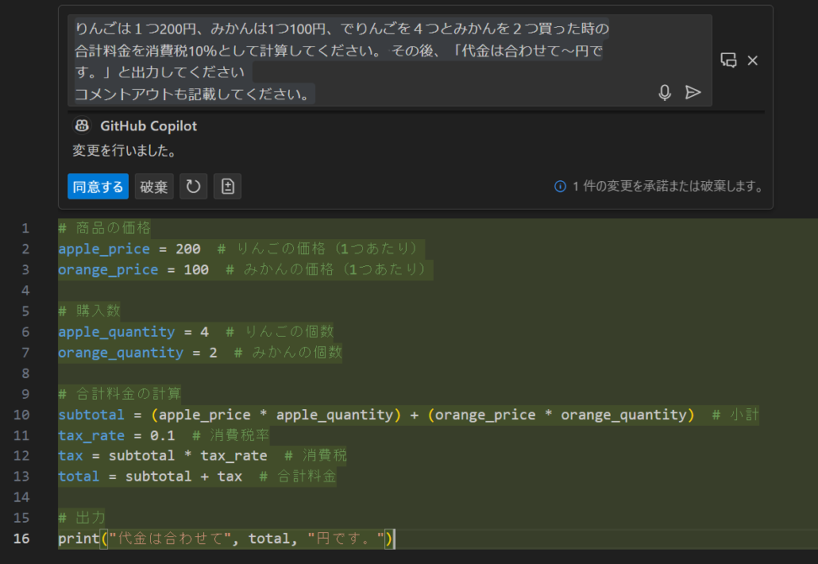Viewport: 818px width, 564px height.
Task: Open the chat view via the chat bubble icon
Action: pos(728,61)
